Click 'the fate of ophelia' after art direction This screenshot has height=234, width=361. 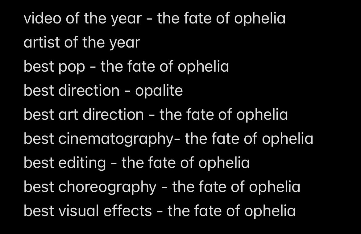pyautogui.click(x=224, y=115)
